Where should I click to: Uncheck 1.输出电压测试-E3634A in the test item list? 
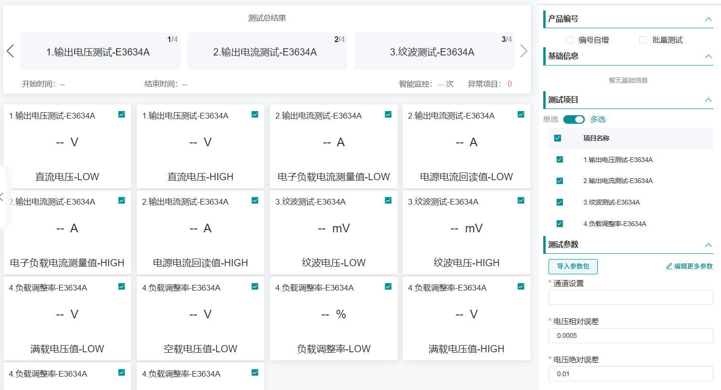coord(560,160)
